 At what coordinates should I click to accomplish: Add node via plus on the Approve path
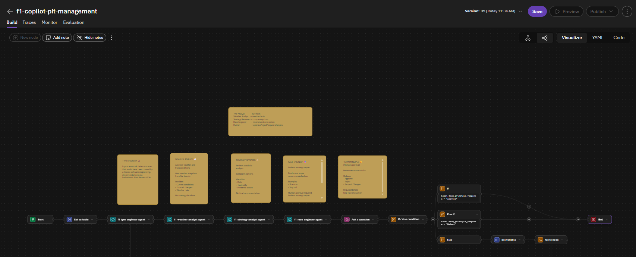coord(529,207)
